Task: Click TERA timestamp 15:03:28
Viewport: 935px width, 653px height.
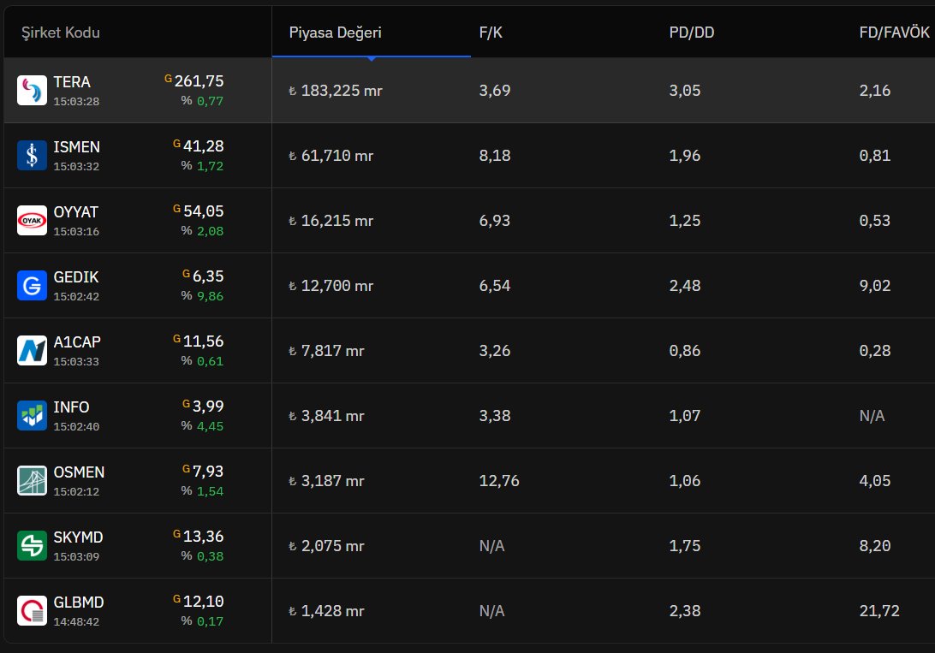Action: click(76, 101)
